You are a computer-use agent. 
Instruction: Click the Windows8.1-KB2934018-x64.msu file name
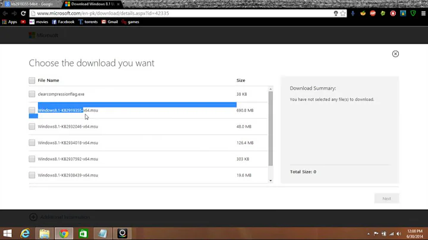tap(68, 143)
